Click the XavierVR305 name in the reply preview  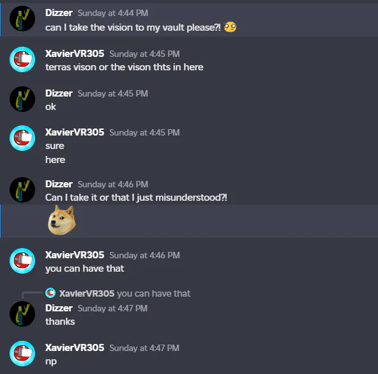(x=87, y=293)
